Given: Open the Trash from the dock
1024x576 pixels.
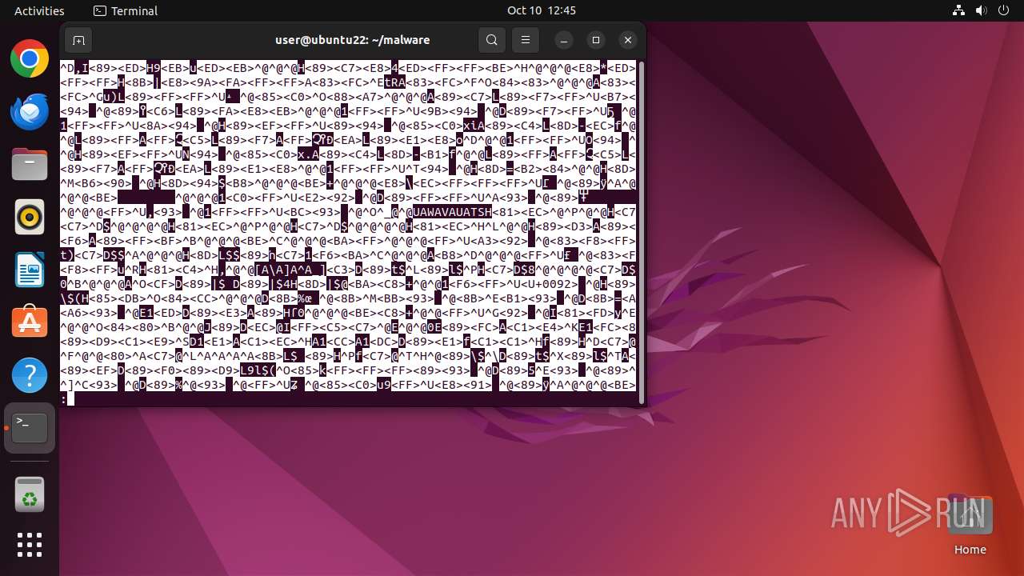Looking at the screenshot, I should [x=30, y=495].
